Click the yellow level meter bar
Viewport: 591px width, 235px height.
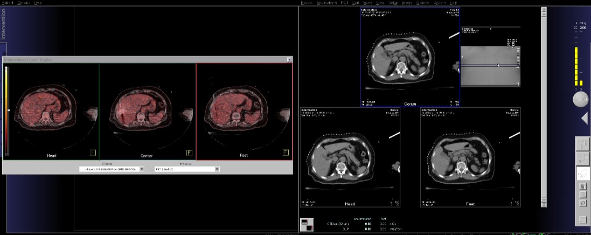click(x=576, y=66)
